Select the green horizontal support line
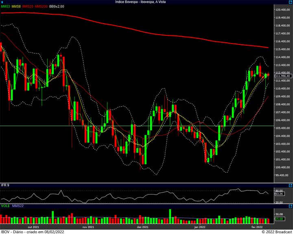 [x=137, y=126]
